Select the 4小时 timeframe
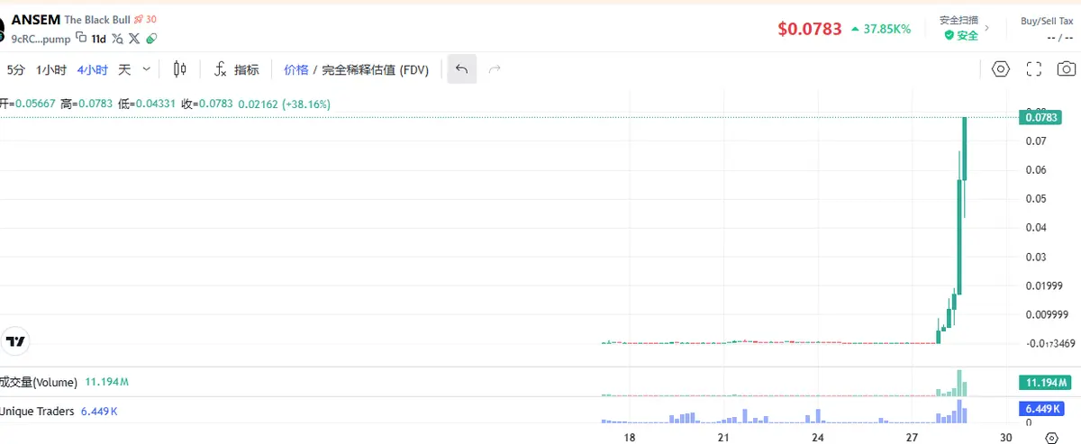1081x444 pixels. 92,69
